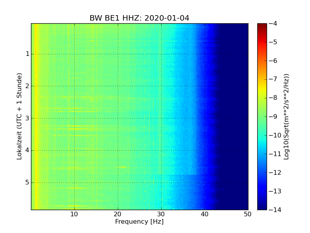Click the spectrogram at 30 Hz, hour 1
Screen dimensions: 310x233
tap(161, 54)
